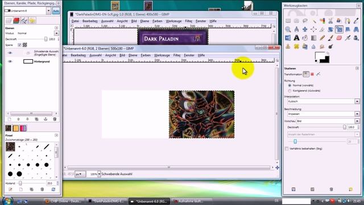Open Werkzeuge menu in Unbenannt window
This screenshot has width=364, height=205.
(x=162, y=55)
